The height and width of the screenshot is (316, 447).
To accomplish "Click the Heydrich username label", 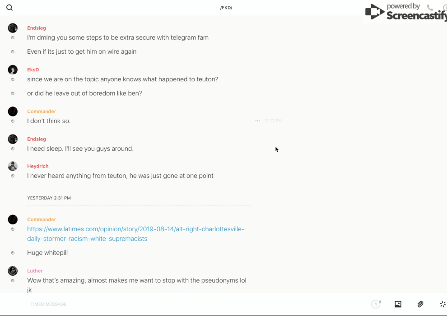I will coord(38,166).
